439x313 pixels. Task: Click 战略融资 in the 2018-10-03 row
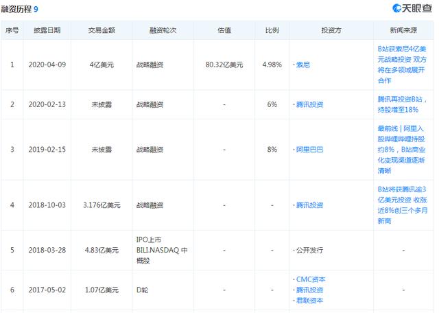point(150,205)
